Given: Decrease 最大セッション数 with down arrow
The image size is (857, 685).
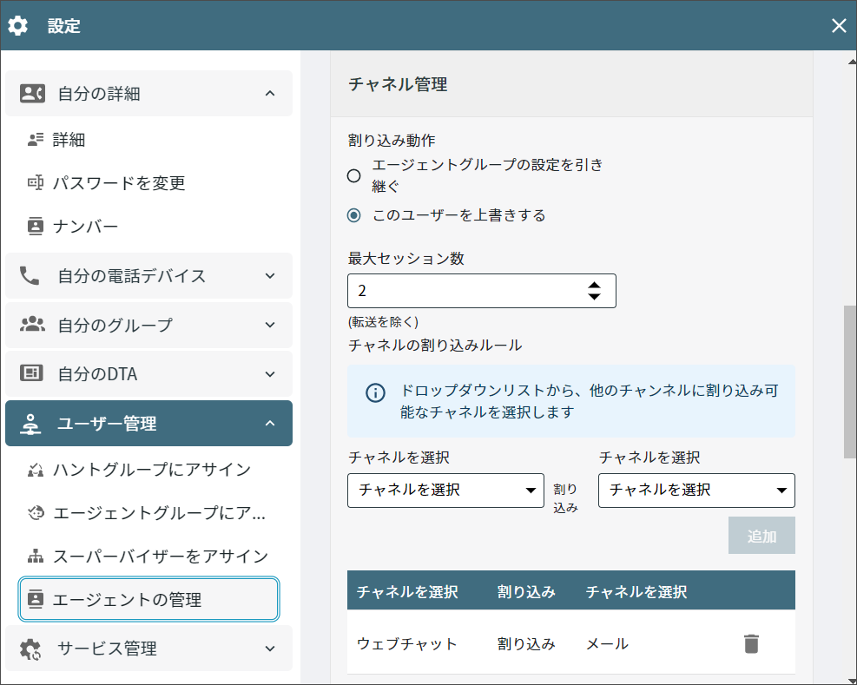Looking at the screenshot, I should click(x=594, y=296).
